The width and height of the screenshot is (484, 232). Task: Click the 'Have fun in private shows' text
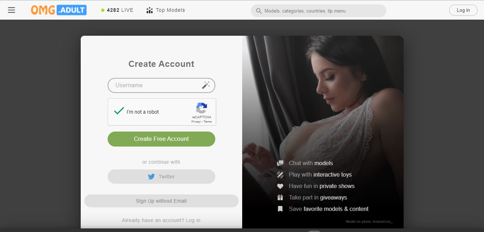pos(321,186)
